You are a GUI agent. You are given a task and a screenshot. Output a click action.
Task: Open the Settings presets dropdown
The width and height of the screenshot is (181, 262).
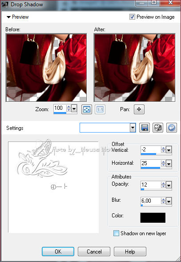pyautogui.click(x=133, y=128)
